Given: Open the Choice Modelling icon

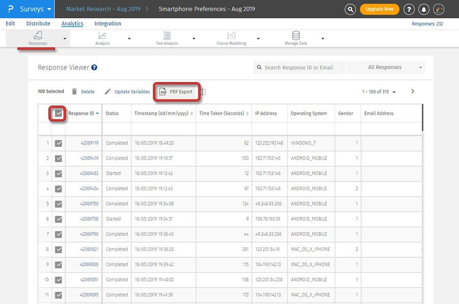Looking at the screenshot, I should pyautogui.click(x=232, y=36).
